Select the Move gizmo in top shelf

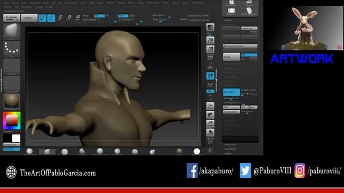(60, 18)
